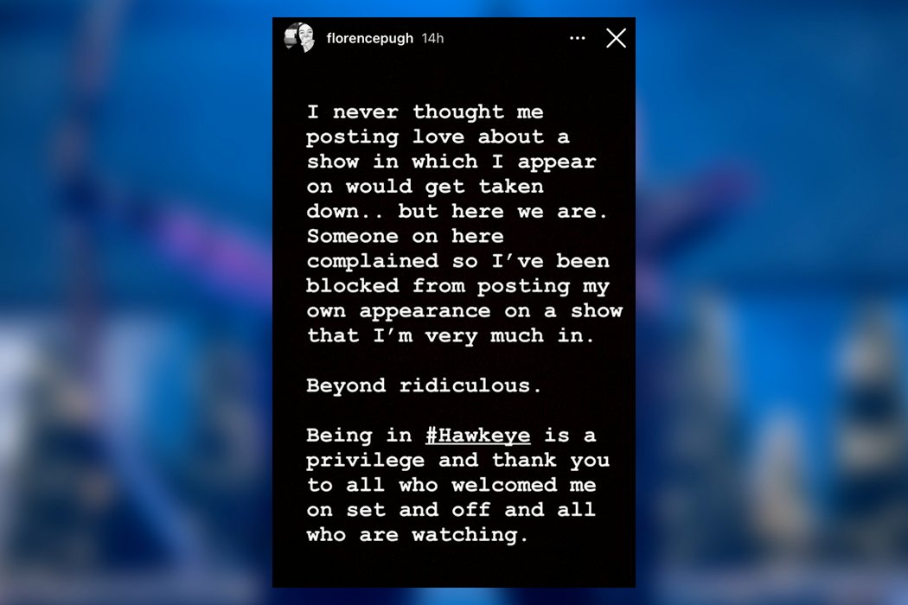Open the florencepugh username link
The height and width of the screenshot is (605, 908).
[370, 38]
